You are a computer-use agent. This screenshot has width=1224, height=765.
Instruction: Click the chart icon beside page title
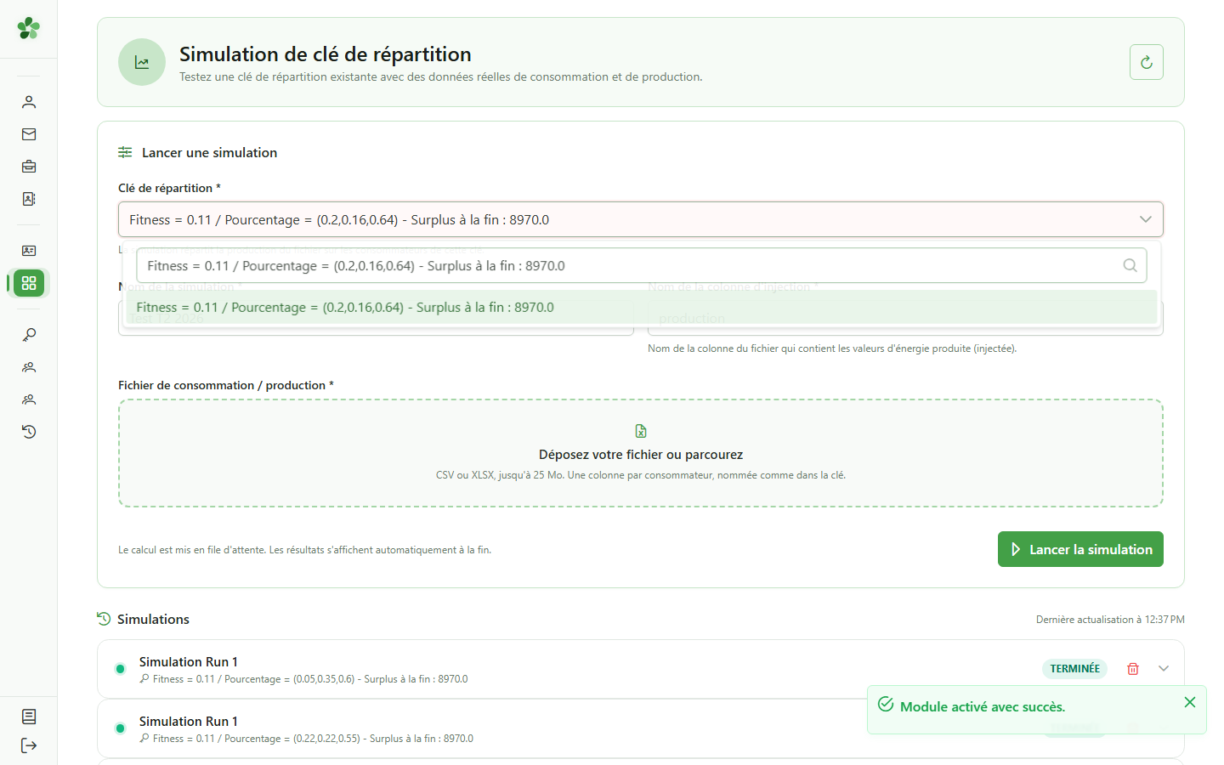click(x=142, y=62)
